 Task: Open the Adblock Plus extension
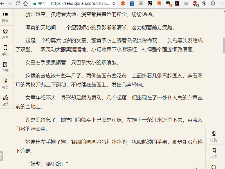pyautogui.click(x=195, y=4)
